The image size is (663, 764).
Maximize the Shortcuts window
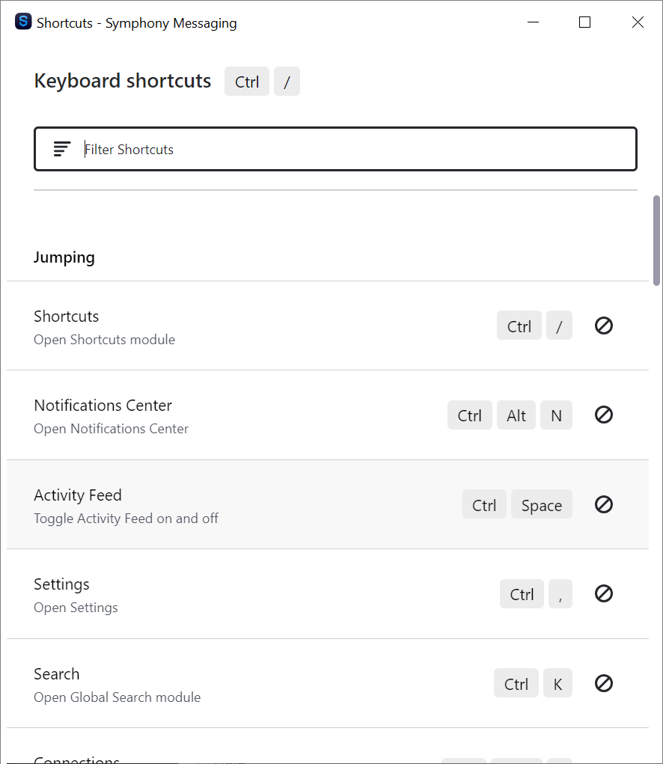click(585, 22)
